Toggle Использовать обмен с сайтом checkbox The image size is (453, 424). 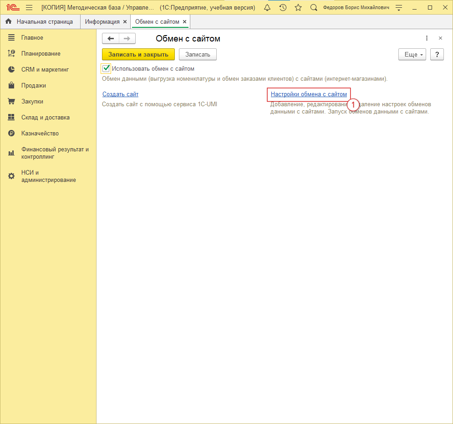(x=107, y=68)
